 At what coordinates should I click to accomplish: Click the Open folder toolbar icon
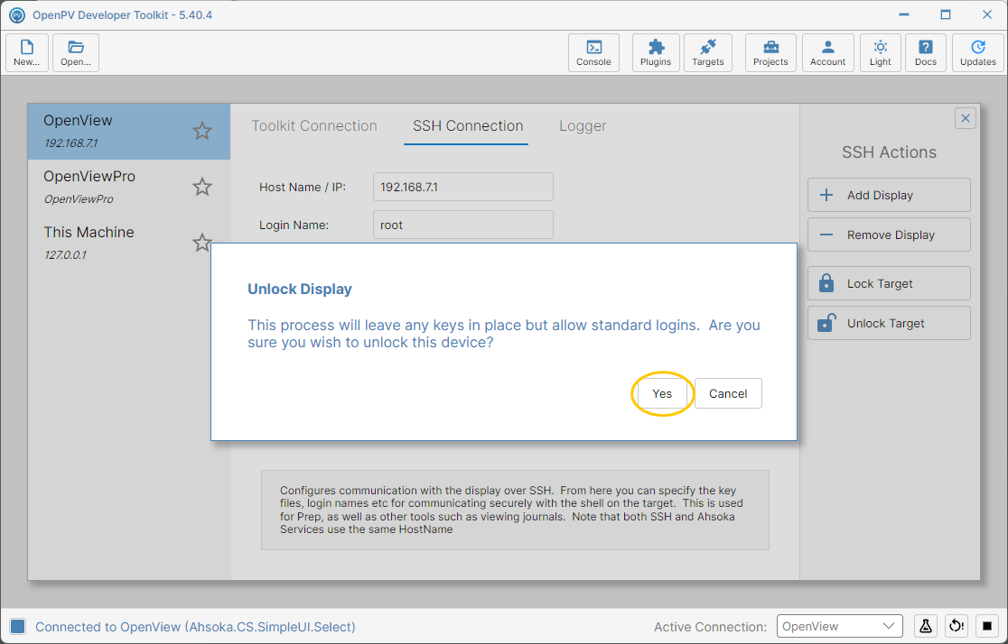(x=76, y=52)
